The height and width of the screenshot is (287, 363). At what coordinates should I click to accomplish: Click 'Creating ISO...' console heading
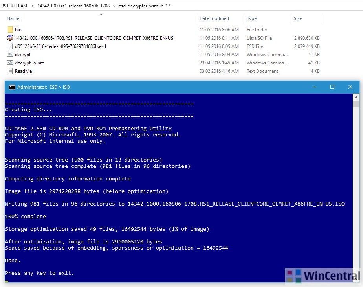coord(28,110)
